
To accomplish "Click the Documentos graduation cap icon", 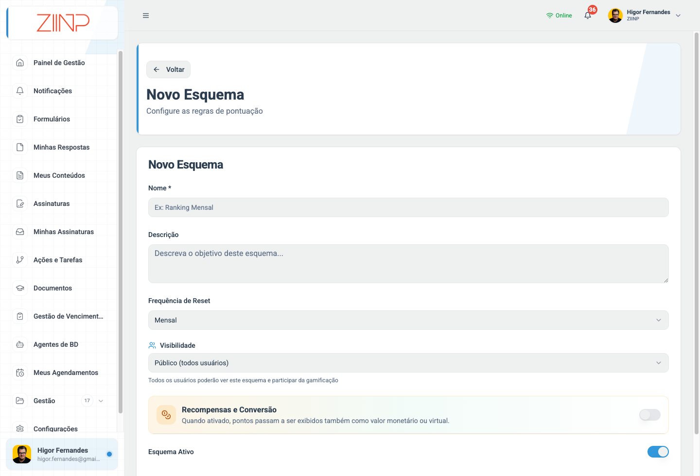I will point(20,288).
